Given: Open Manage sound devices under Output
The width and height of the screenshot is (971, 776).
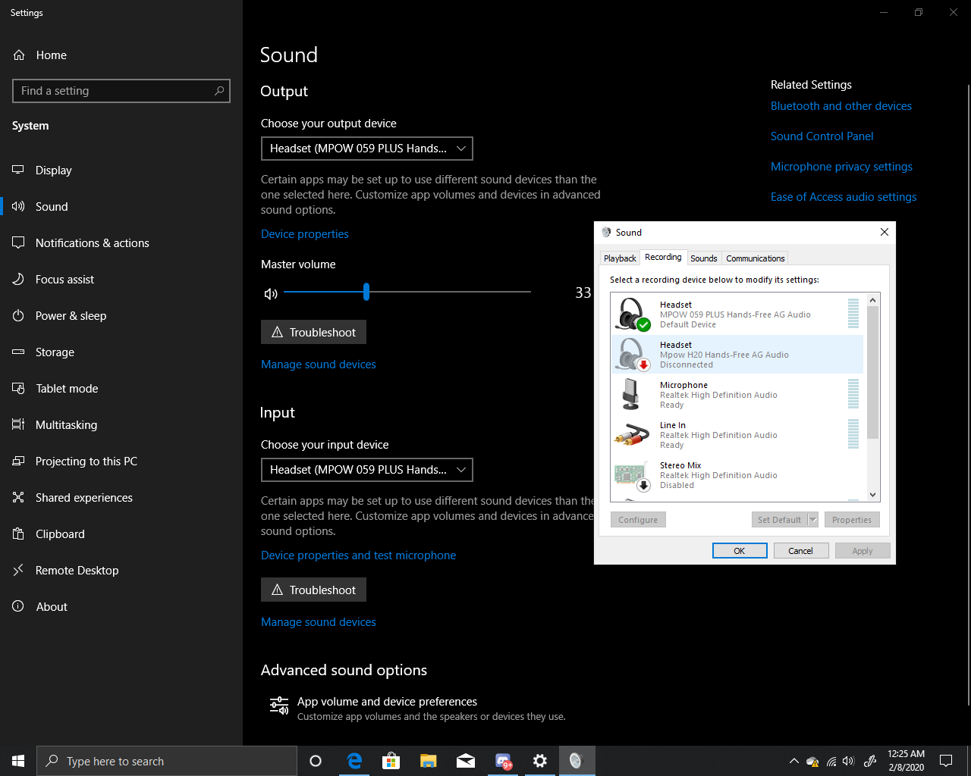Looking at the screenshot, I should (319, 365).
